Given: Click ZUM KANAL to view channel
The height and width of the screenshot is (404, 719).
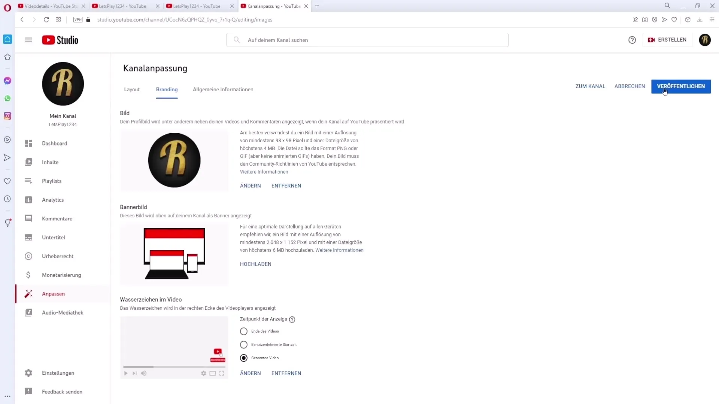Looking at the screenshot, I should click(590, 86).
